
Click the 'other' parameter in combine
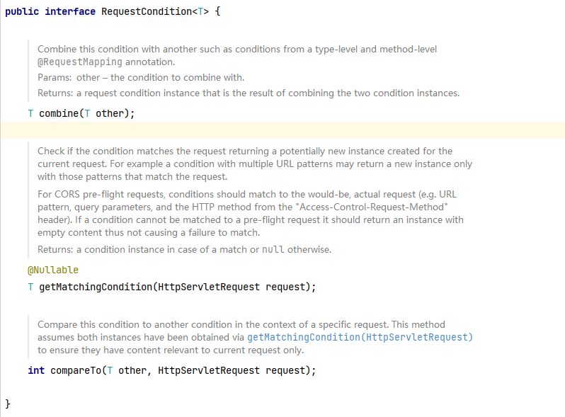click(x=110, y=113)
